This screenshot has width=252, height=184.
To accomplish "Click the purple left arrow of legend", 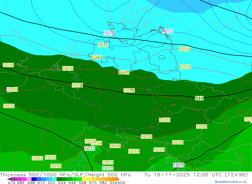I will tap(9, 179).
